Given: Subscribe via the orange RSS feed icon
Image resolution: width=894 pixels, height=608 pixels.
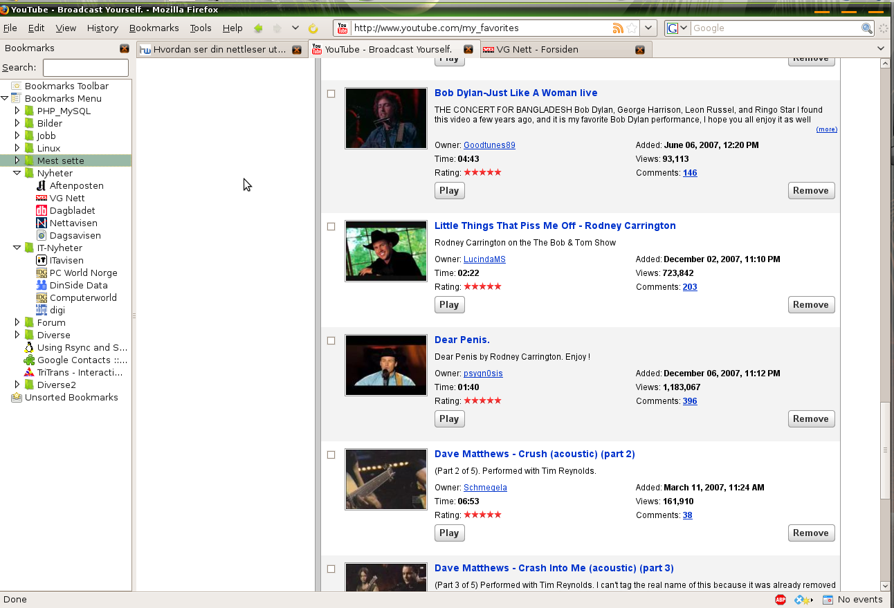Looking at the screenshot, I should [x=617, y=28].
